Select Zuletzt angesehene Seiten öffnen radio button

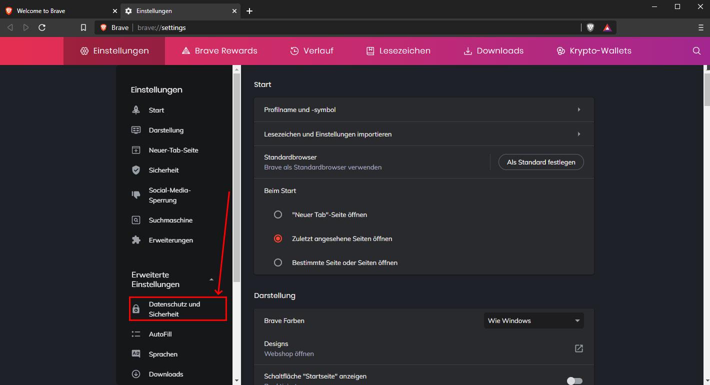[278, 238]
